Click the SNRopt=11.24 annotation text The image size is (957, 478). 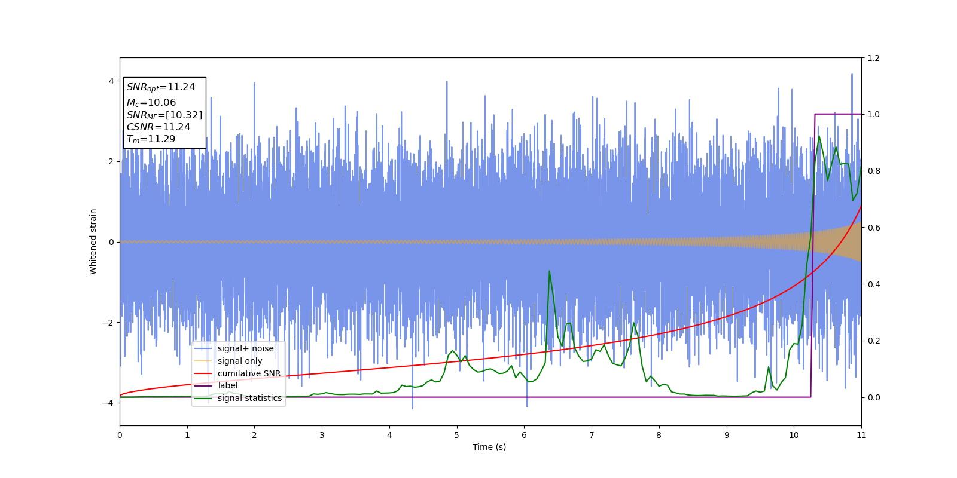161,87
